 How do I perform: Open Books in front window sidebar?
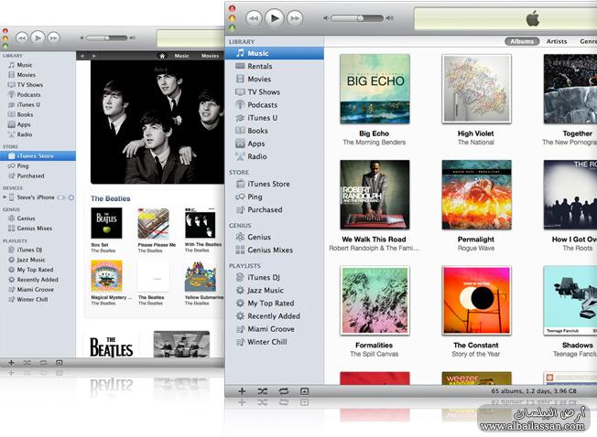click(x=274, y=131)
